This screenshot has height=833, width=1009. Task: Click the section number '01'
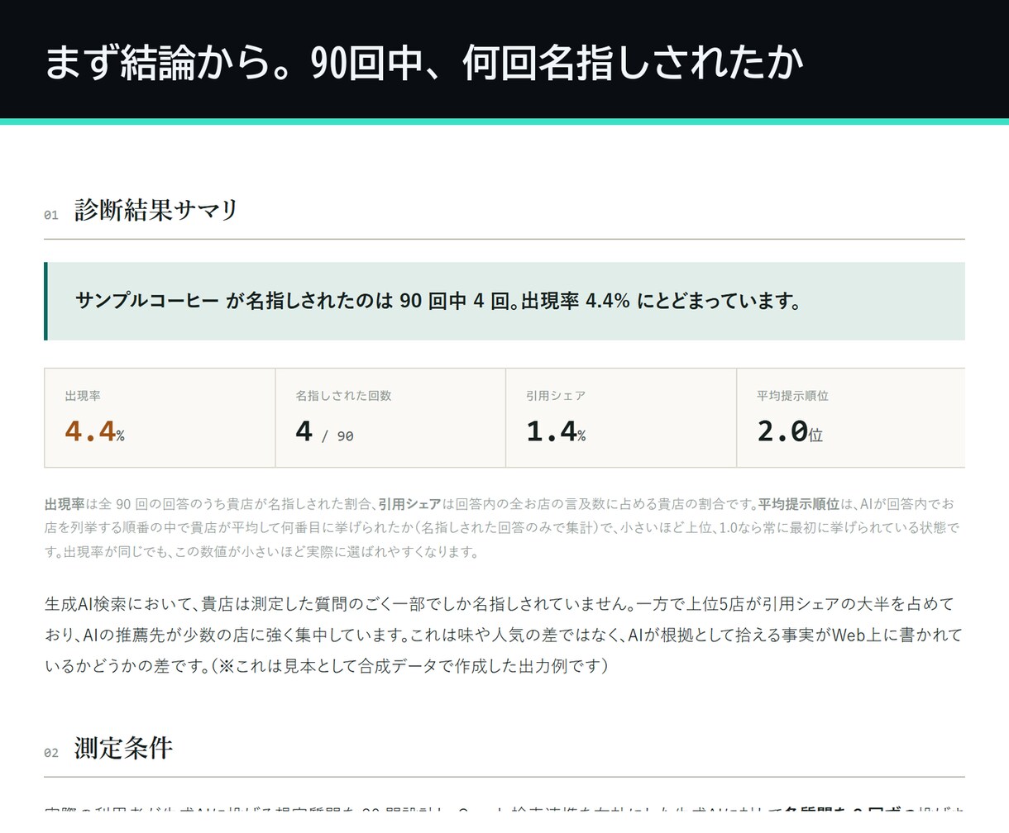click(51, 215)
